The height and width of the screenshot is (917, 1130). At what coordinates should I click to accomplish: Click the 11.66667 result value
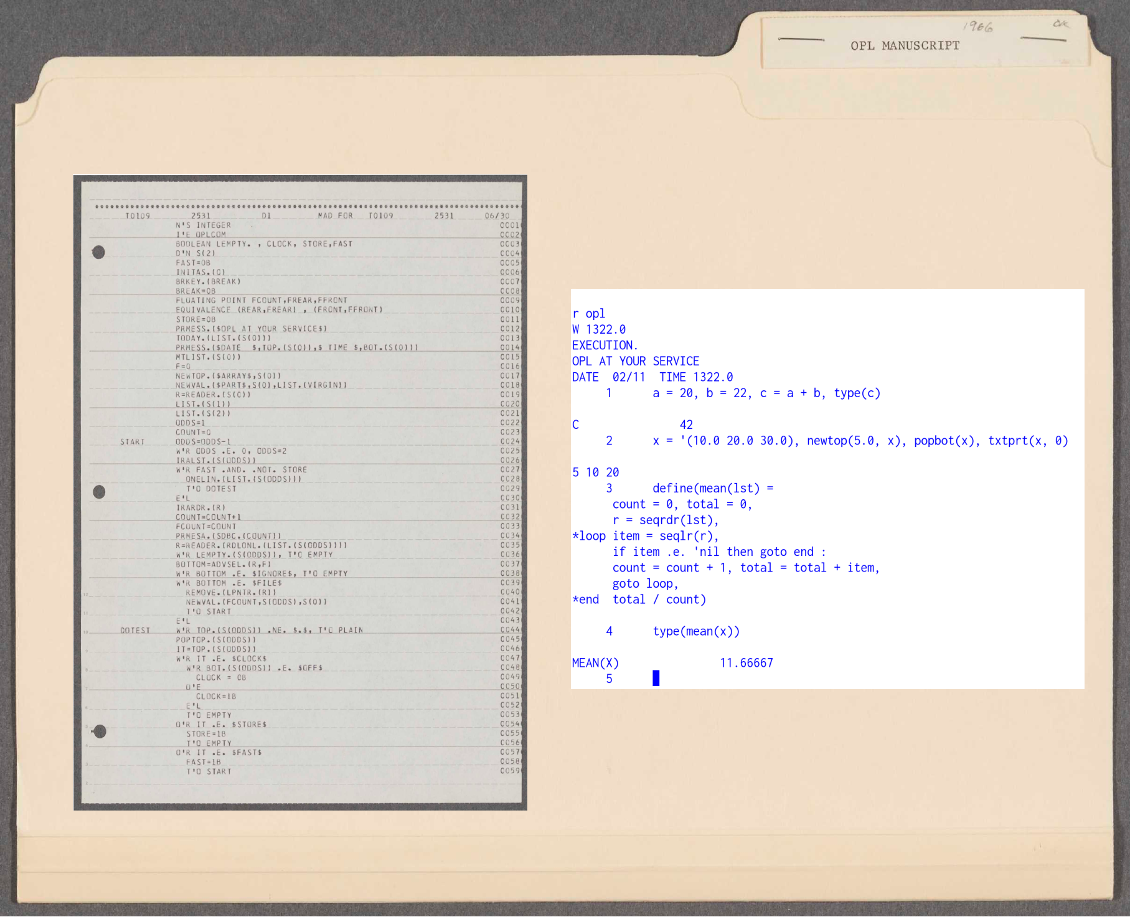[746, 663]
